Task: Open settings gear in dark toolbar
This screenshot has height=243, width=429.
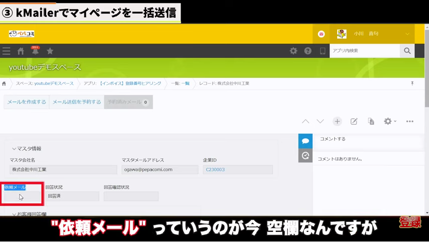Action: 294,51
